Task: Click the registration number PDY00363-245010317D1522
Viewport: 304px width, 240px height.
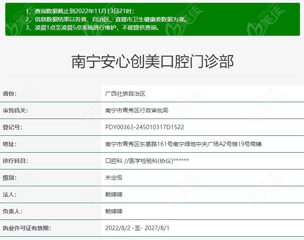Action: pyautogui.click(x=144, y=127)
